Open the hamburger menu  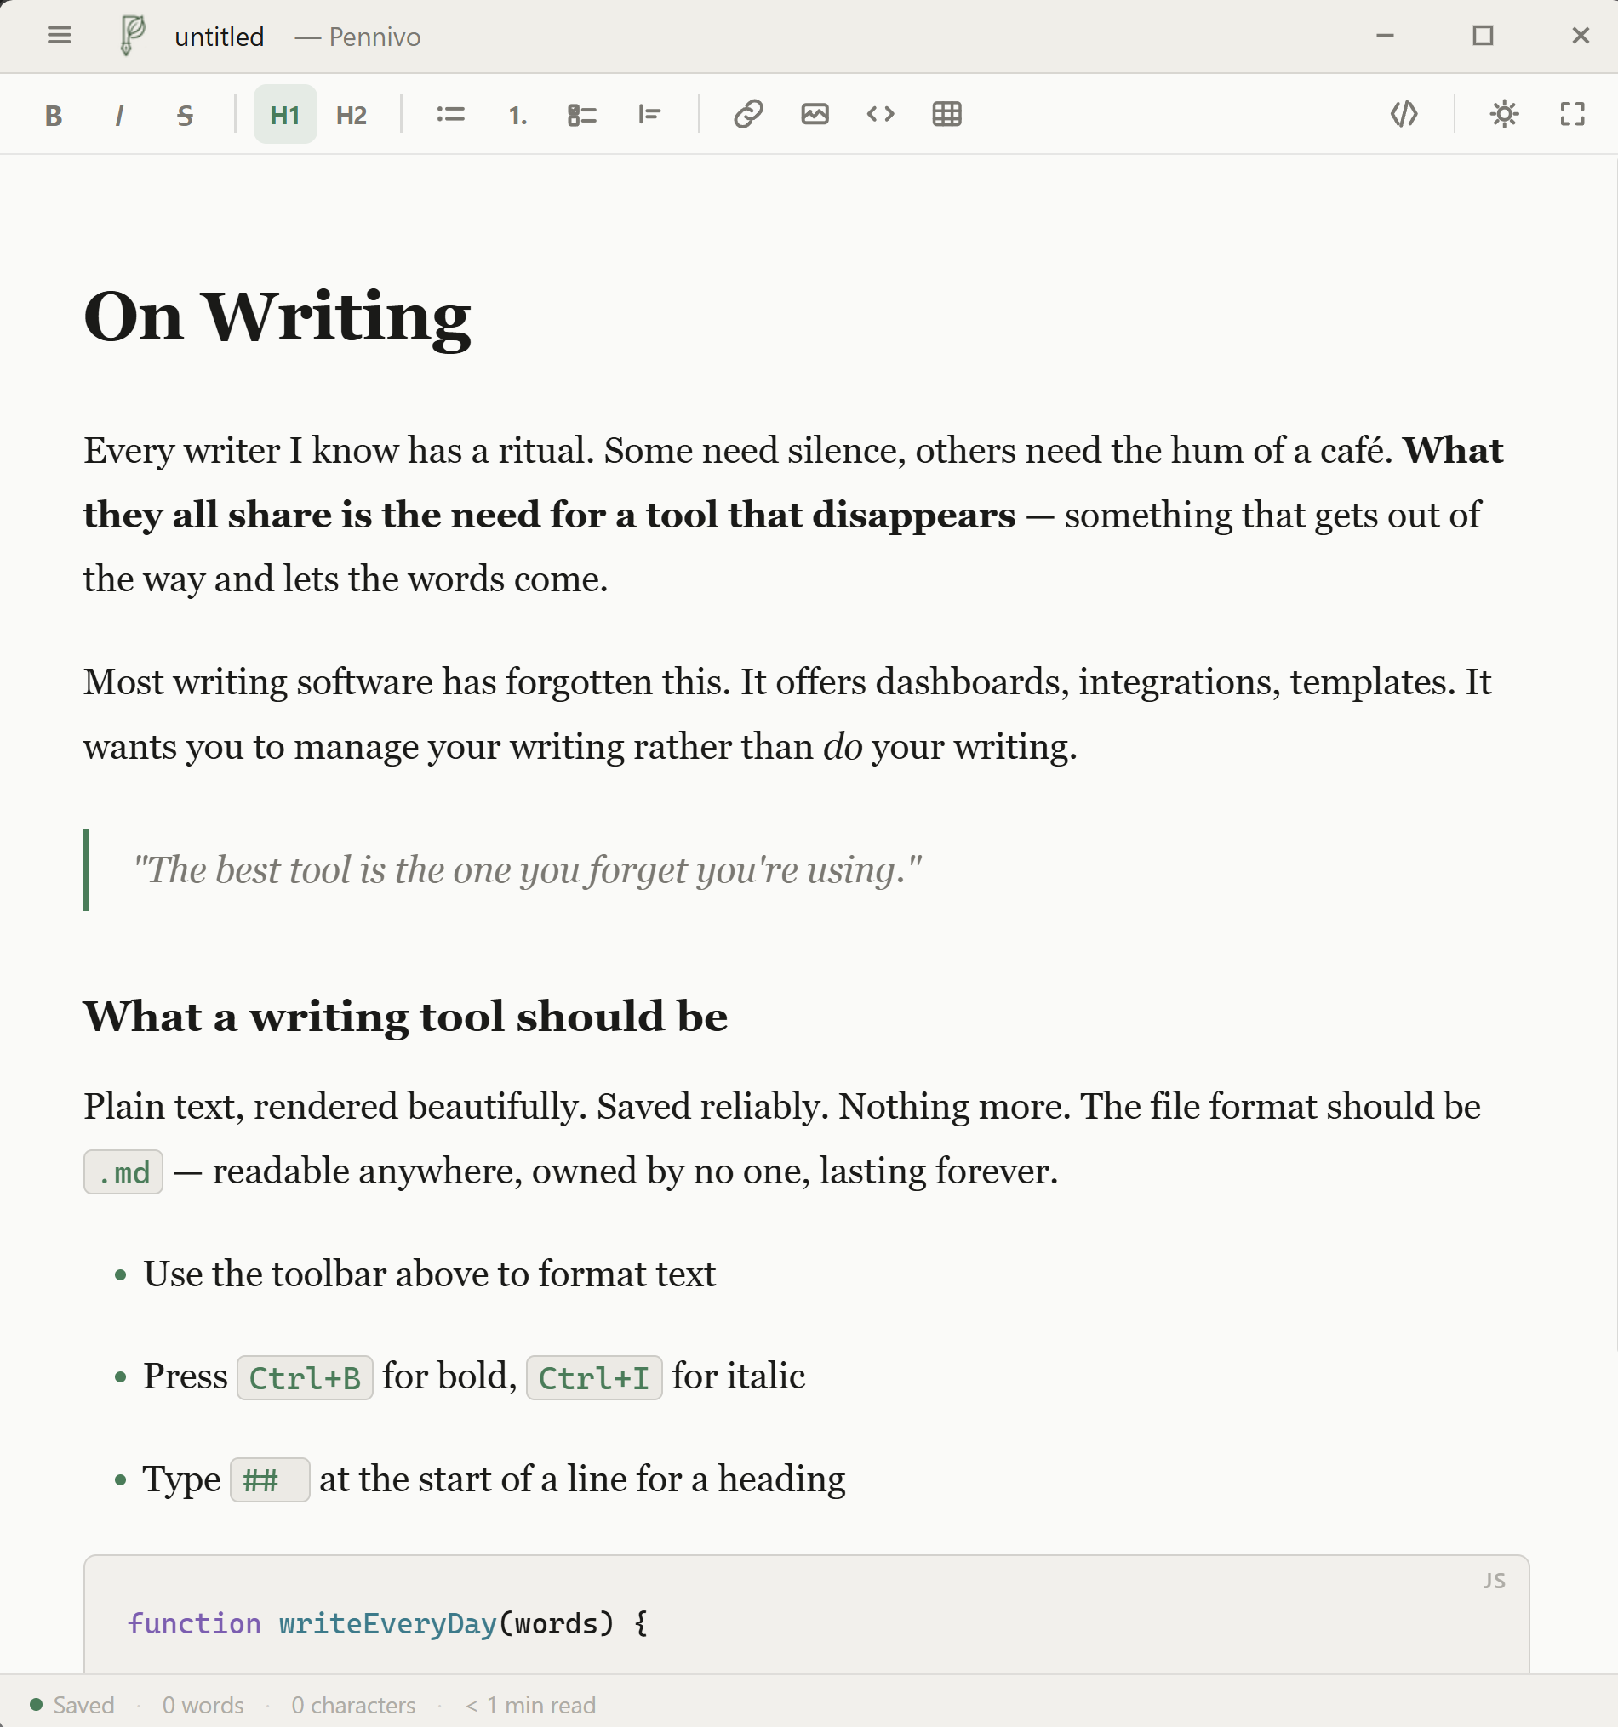tap(58, 36)
